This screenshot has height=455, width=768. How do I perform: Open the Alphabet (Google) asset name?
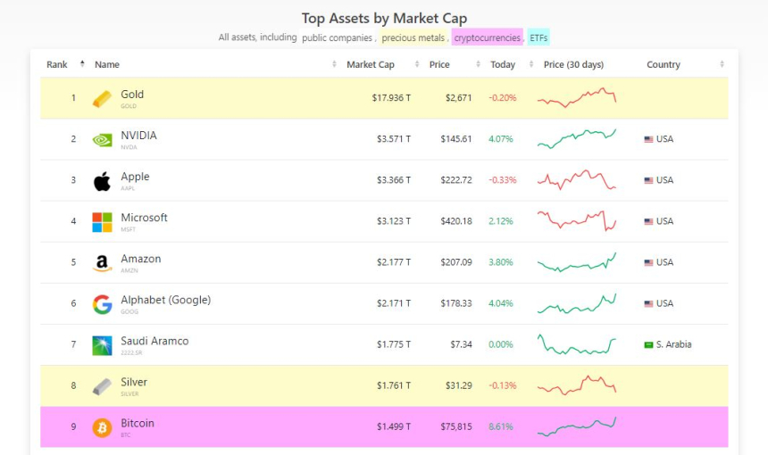pos(165,300)
